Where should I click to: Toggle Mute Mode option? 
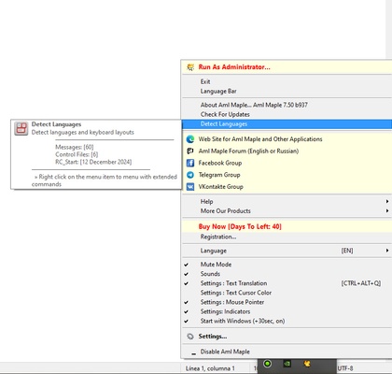[287, 265]
